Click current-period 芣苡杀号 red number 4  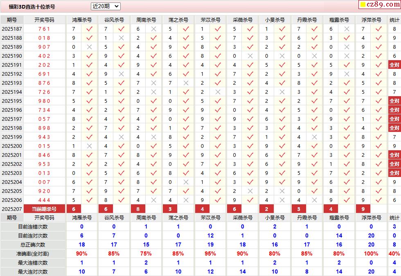(x=202, y=209)
